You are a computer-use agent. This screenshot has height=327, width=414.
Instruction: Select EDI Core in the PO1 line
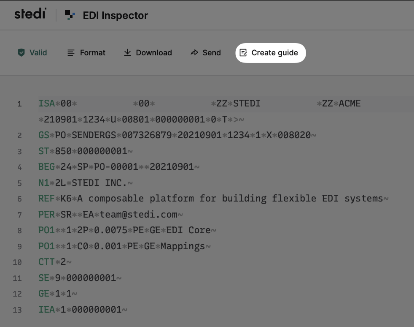188,230
